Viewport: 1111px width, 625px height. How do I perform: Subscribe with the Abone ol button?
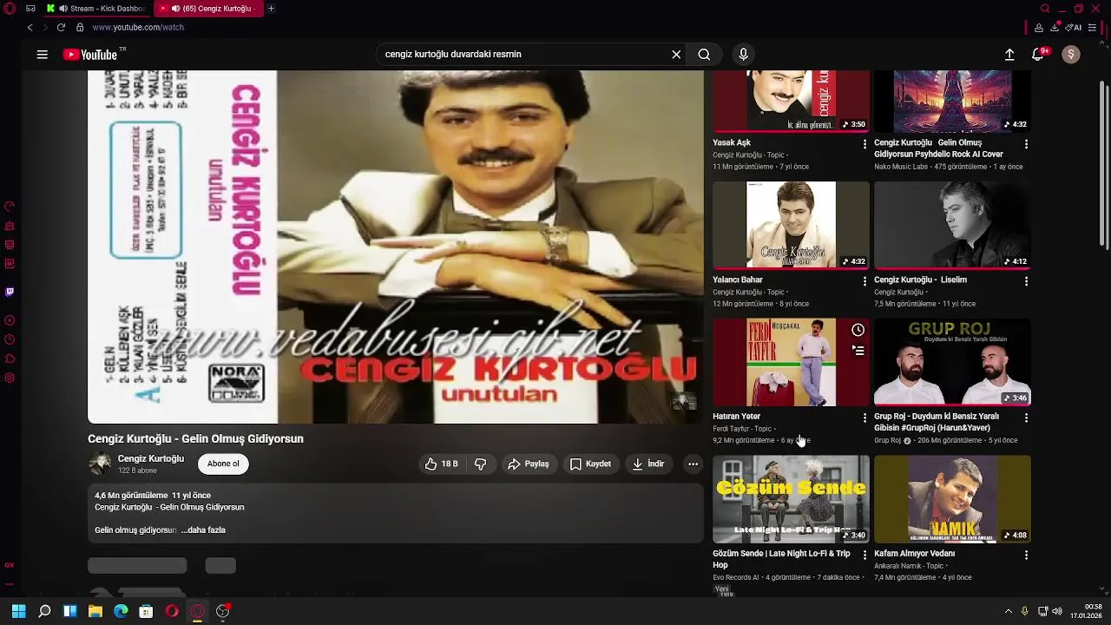223,464
